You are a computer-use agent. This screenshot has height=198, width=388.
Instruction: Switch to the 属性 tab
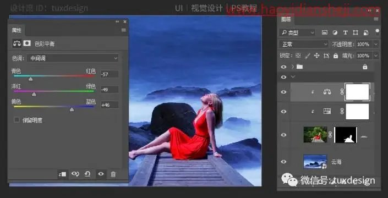click(17, 30)
